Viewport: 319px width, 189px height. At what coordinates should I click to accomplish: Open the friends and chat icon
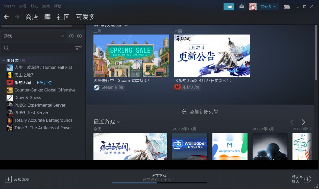coord(307,179)
